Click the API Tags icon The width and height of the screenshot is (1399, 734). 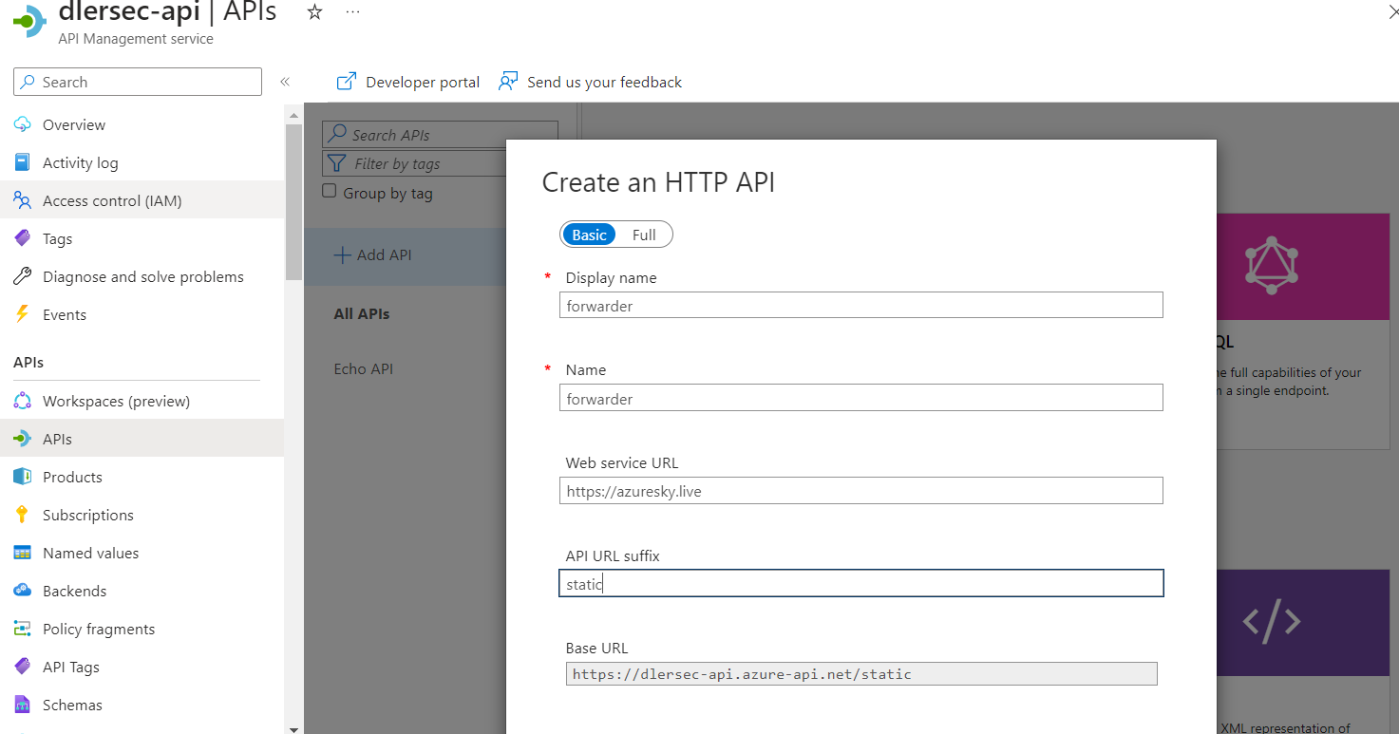coord(23,667)
